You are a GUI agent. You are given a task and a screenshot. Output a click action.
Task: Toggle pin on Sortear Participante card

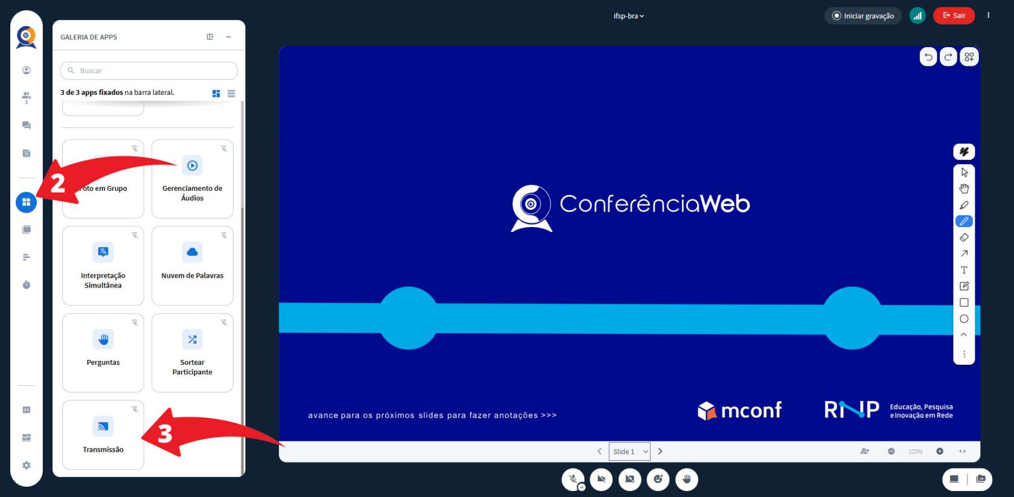pyautogui.click(x=224, y=322)
